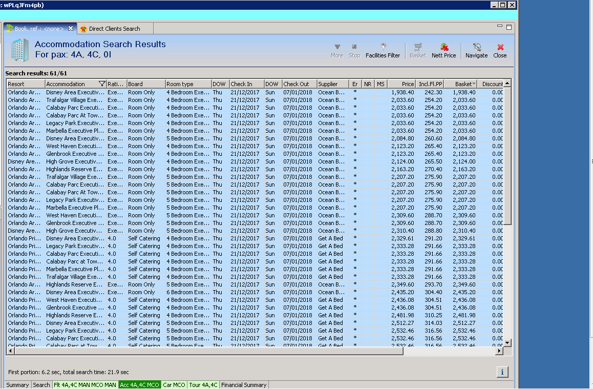Click the Rati... column header

(116, 84)
